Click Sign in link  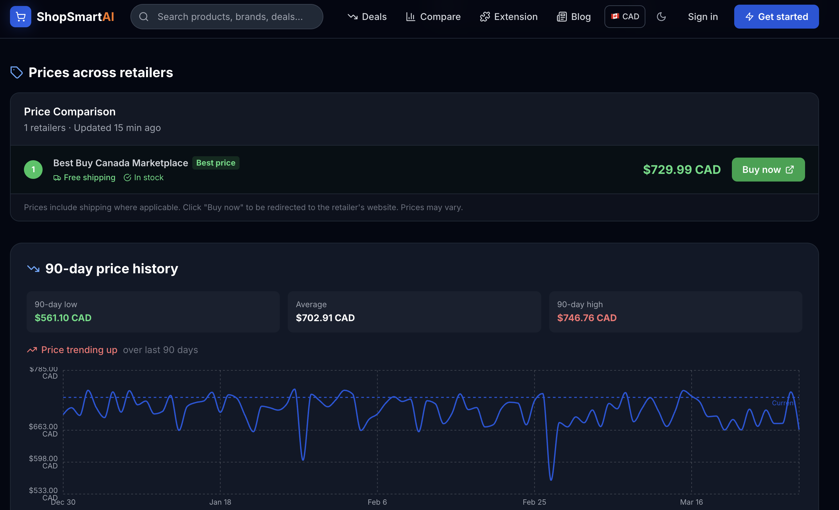703,17
